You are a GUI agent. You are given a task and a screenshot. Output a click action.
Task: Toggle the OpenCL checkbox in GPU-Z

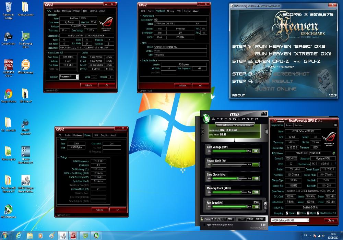point(287,213)
